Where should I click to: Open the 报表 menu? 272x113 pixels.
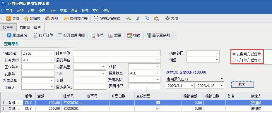click(x=85, y=11)
